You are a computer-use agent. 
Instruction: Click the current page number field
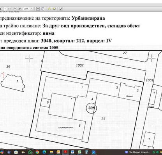(5, 9)
